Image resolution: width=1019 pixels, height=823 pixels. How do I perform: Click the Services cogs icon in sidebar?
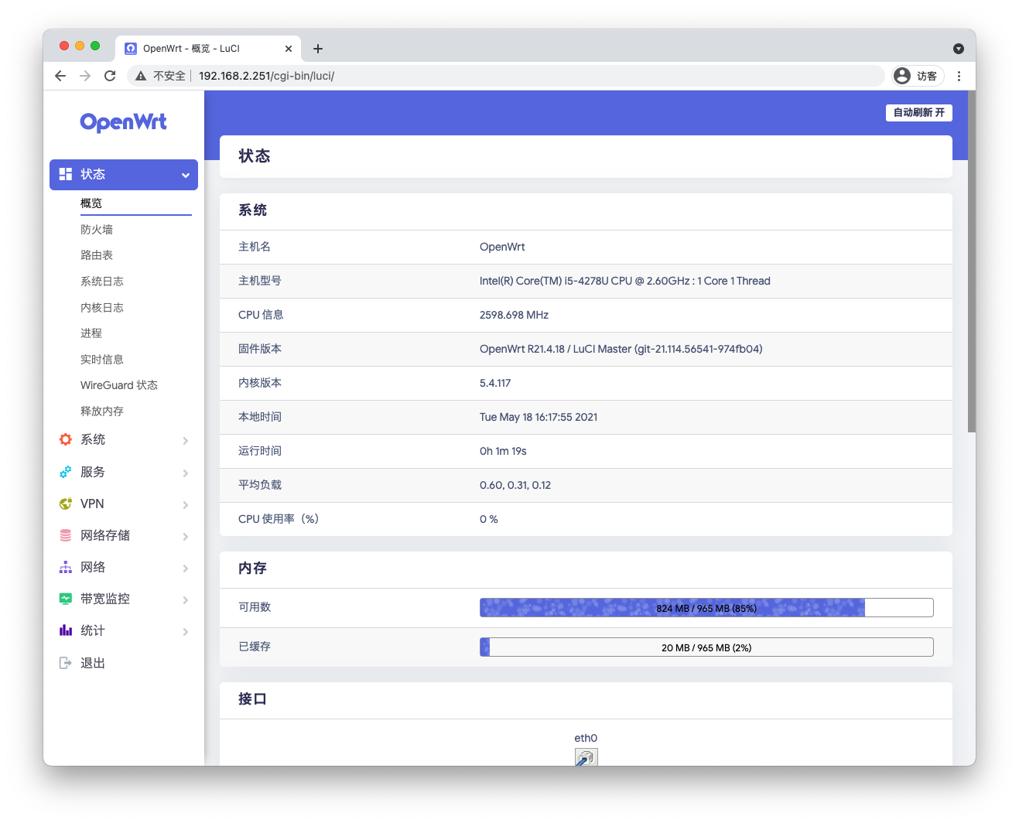click(x=66, y=472)
